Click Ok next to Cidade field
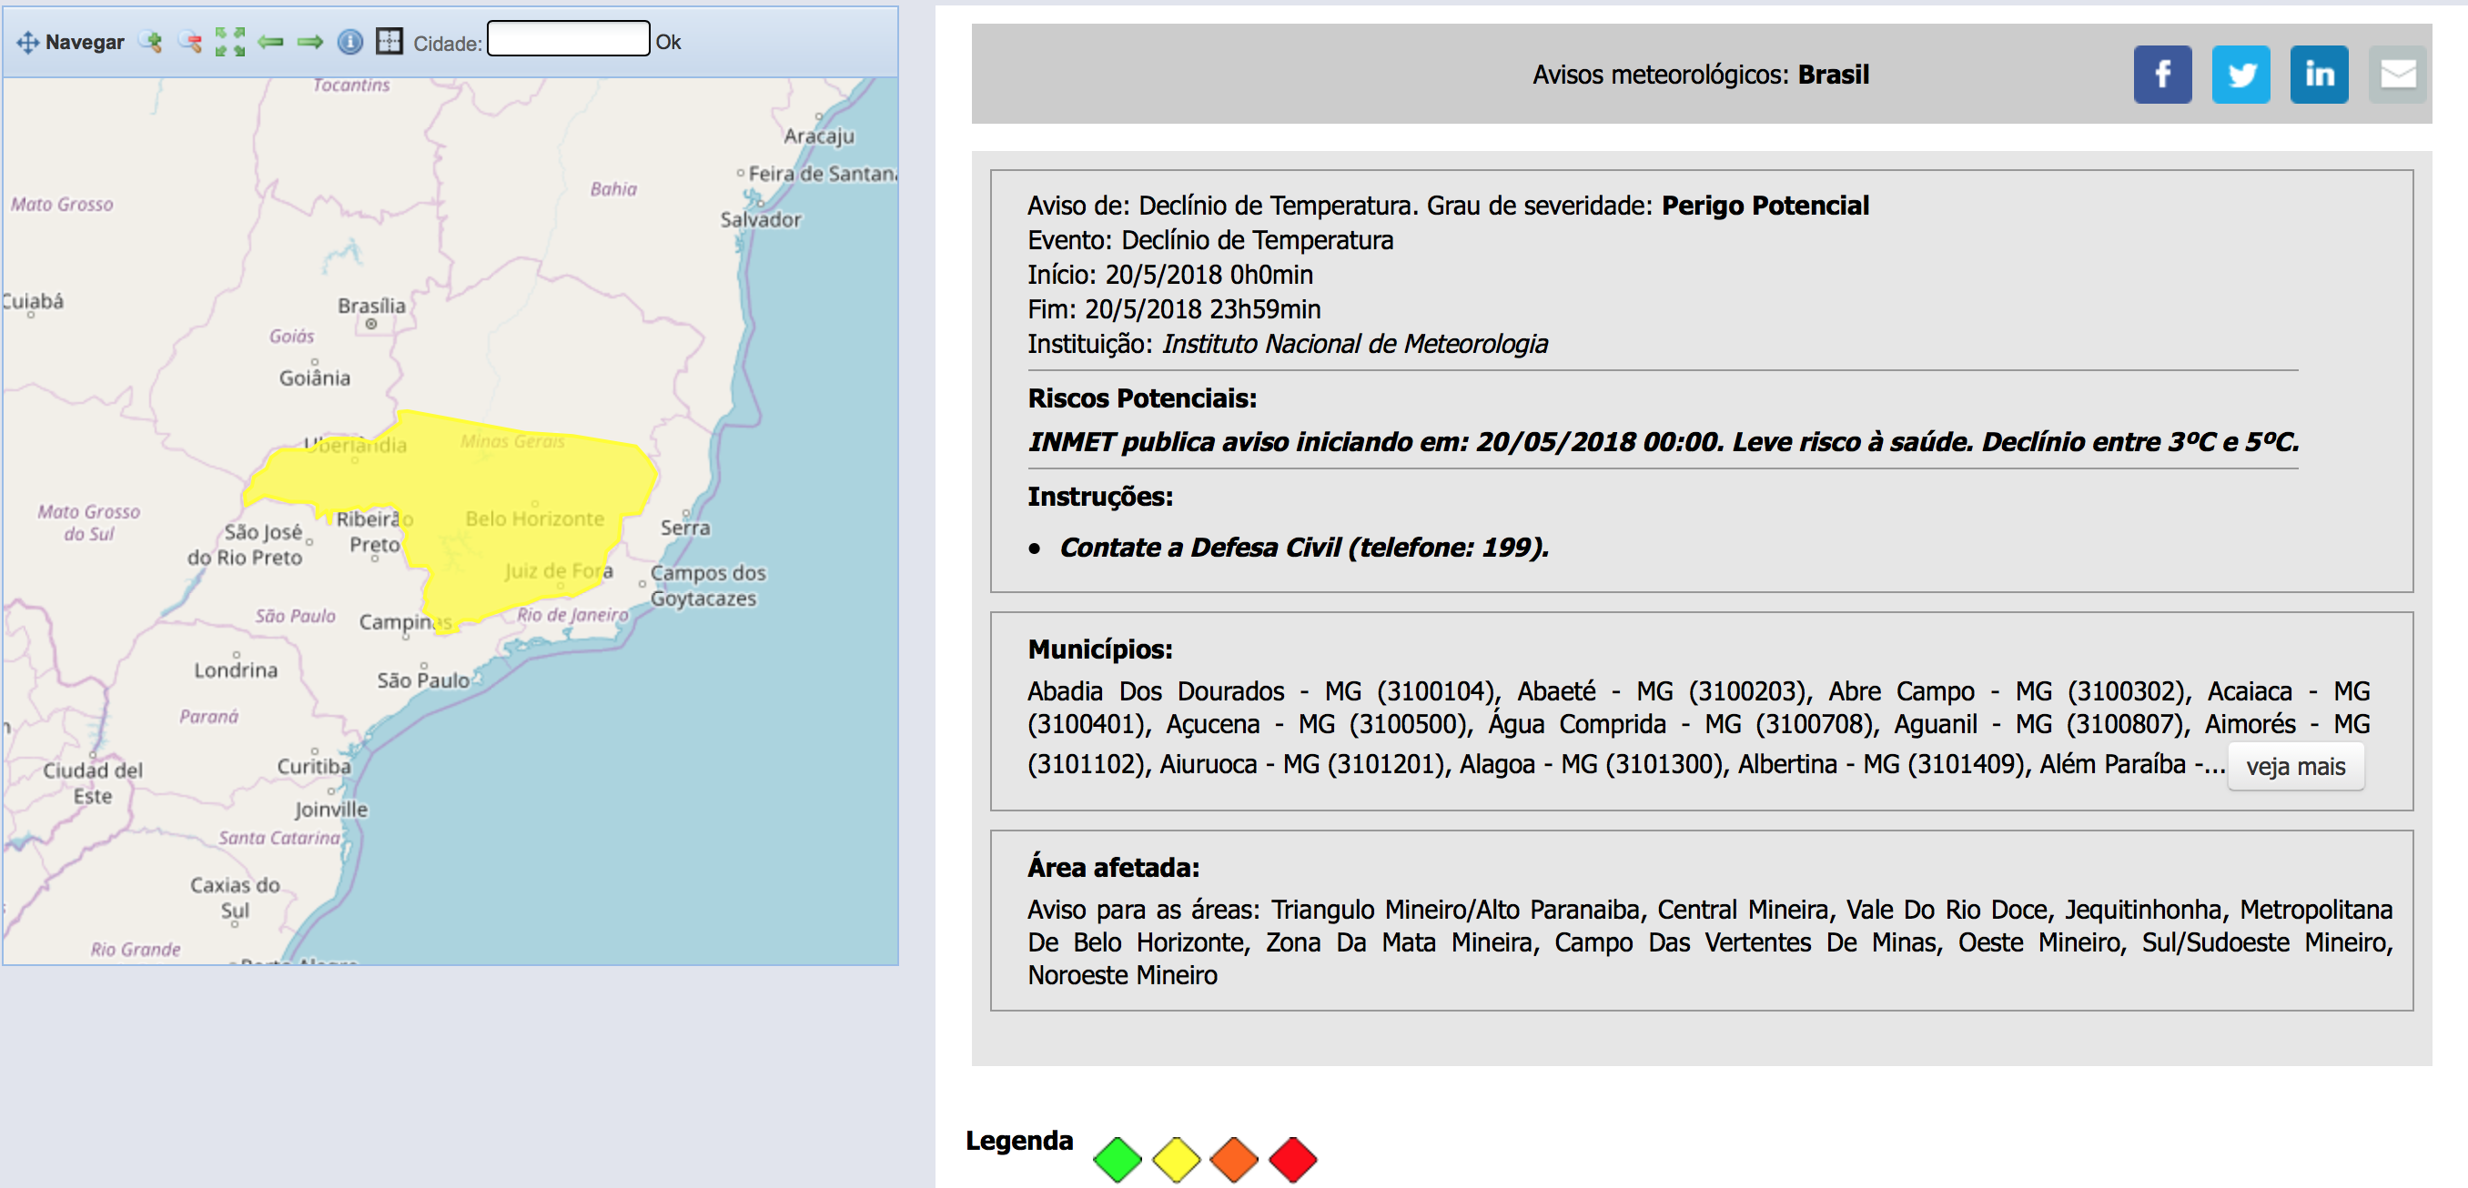Viewport: 2468px width, 1188px height. point(668,42)
